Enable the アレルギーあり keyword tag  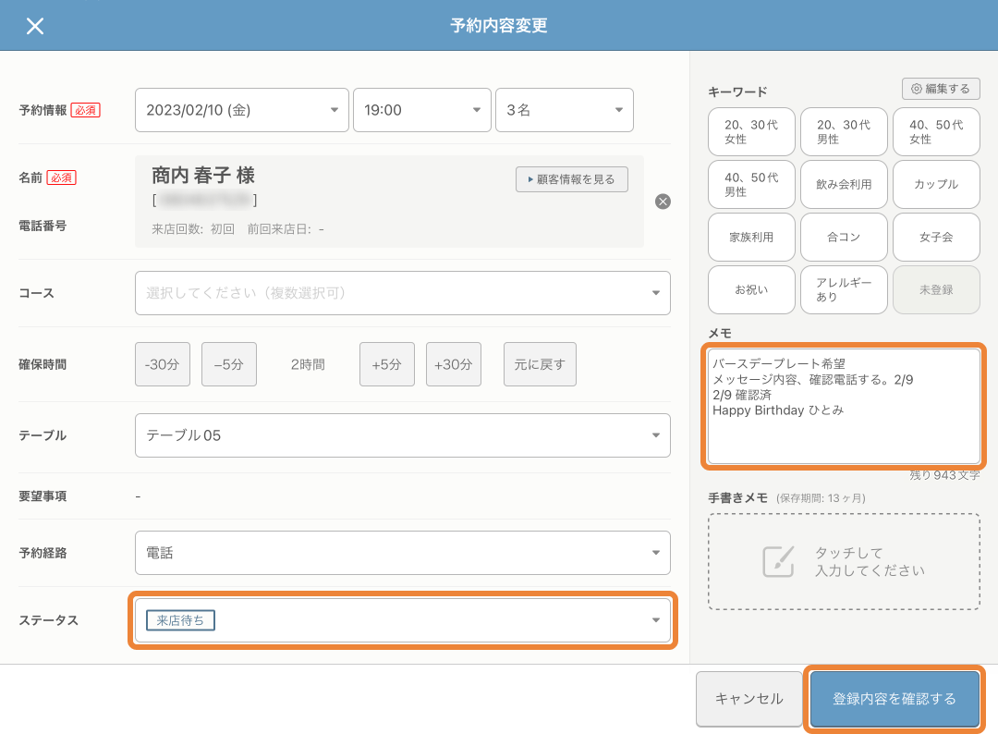tap(844, 289)
